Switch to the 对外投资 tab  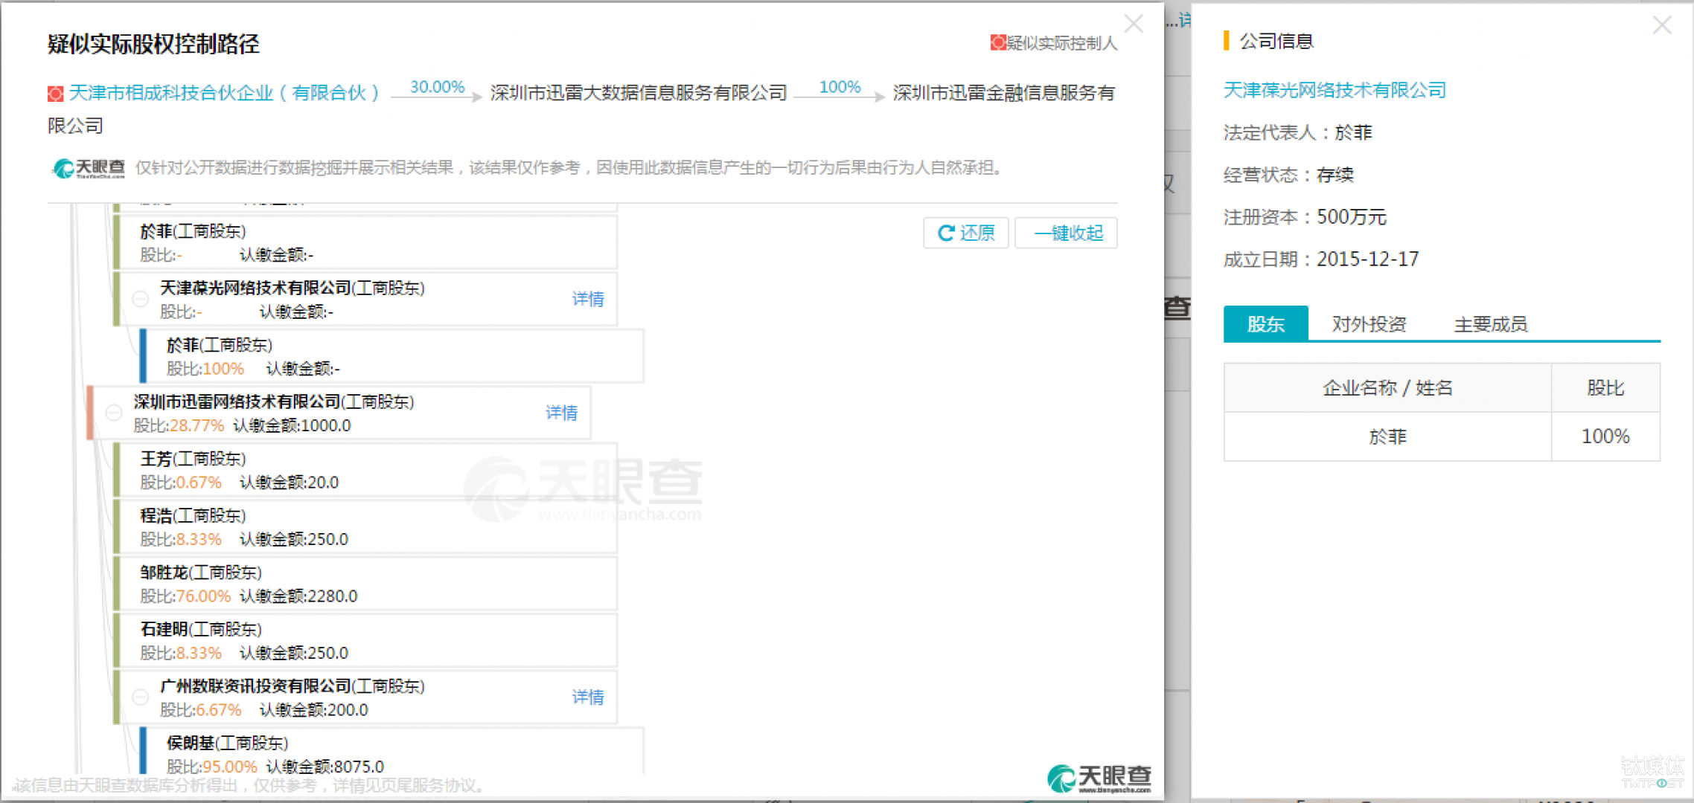pos(1368,324)
